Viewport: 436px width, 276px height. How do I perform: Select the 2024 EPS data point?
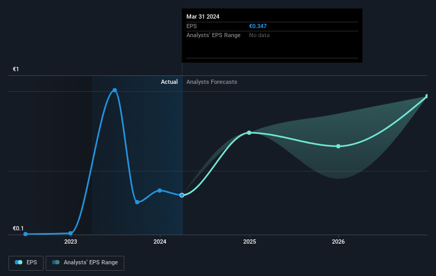160,191
